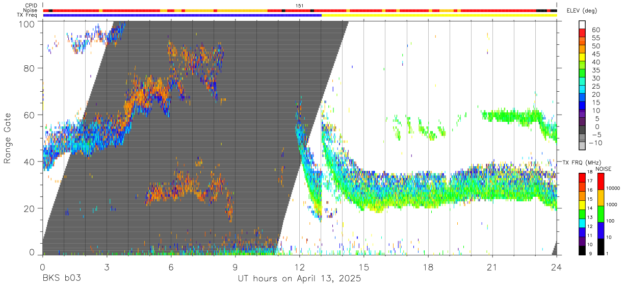This screenshot has height=289, width=626.
Task: Click the 'Range Gate' y-axis title
Action: pyautogui.click(x=8, y=139)
